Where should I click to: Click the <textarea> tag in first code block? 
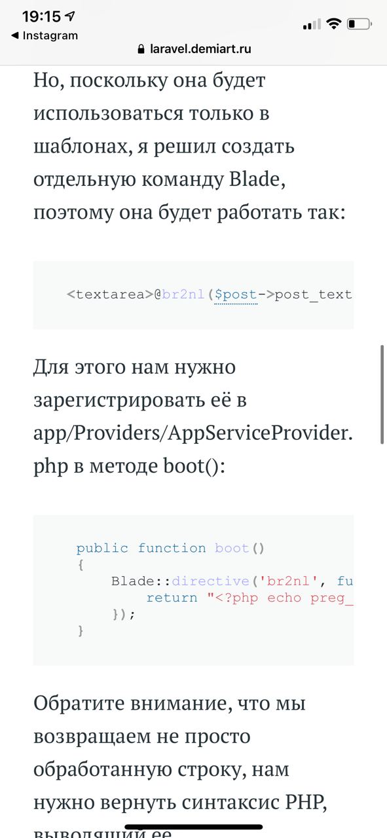[110, 295]
